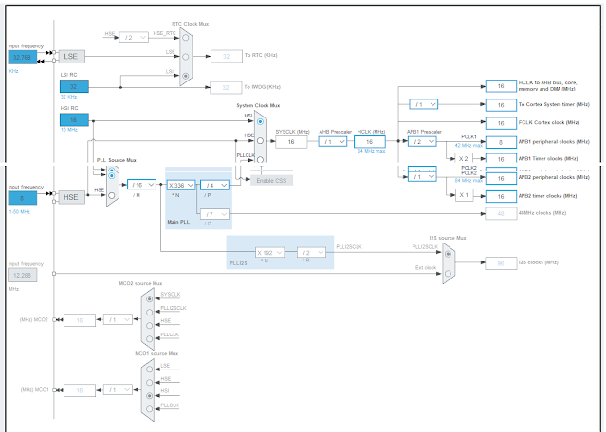
Task: Click the MCO1 output value box
Action: click(x=80, y=390)
